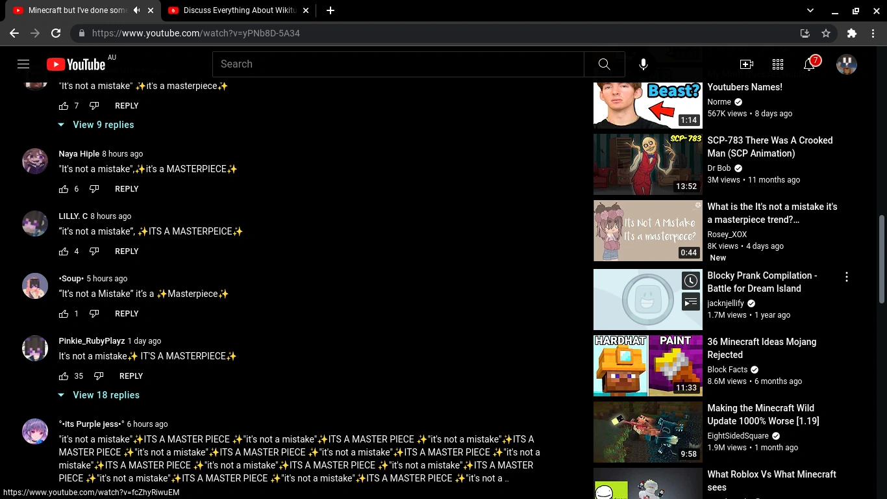The image size is (887, 499).
Task: Click the search magnifier button
Action: tap(605, 64)
